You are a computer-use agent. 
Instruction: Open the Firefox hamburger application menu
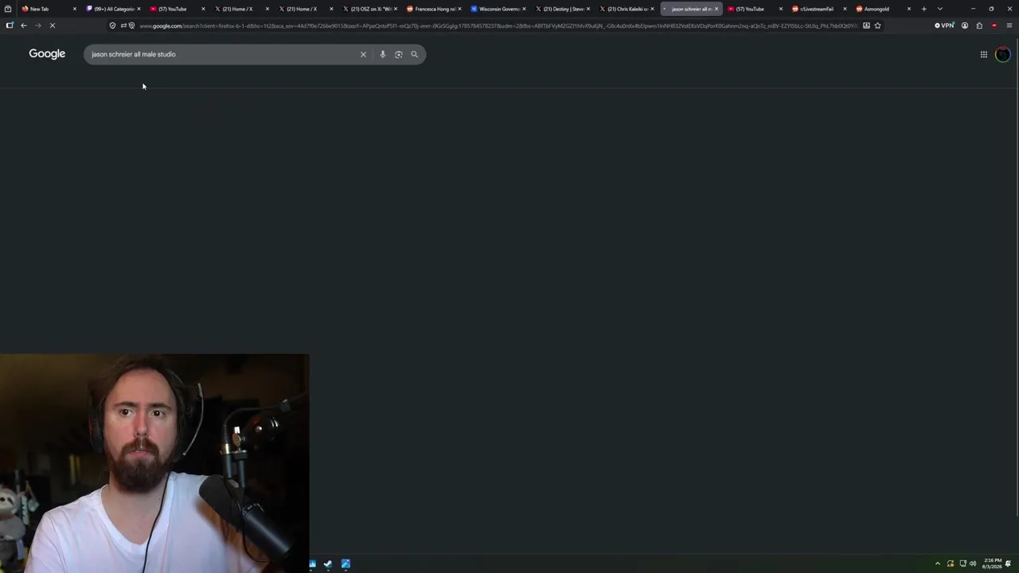1009,25
